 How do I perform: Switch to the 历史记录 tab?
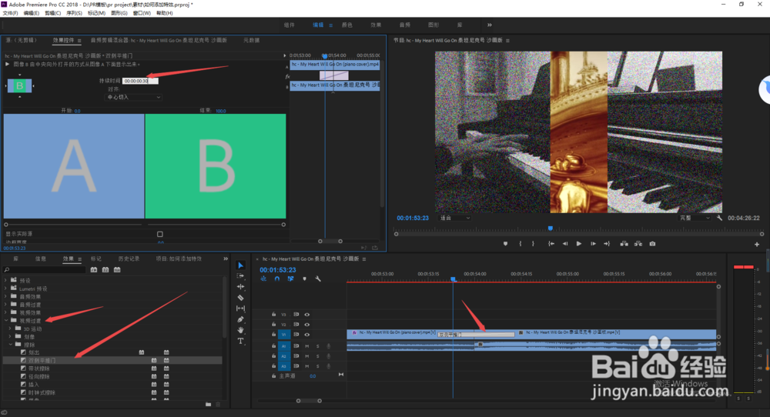[x=129, y=259]
